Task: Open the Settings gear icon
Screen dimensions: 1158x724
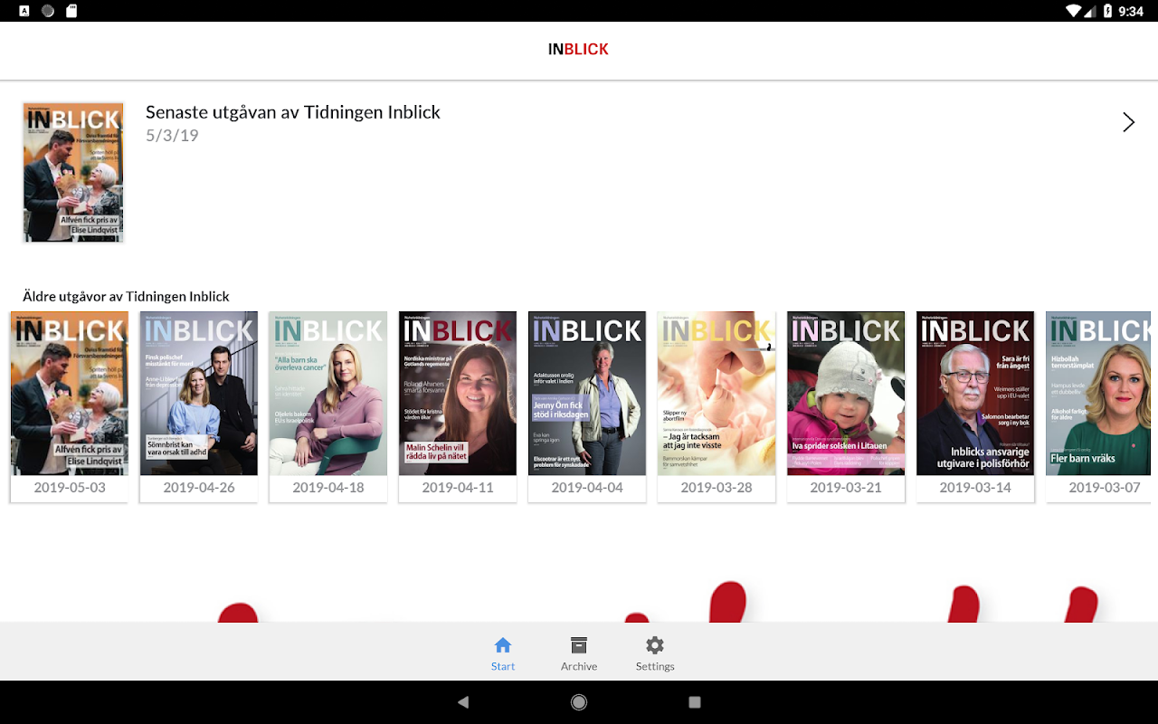Action: tap(655, 645)
